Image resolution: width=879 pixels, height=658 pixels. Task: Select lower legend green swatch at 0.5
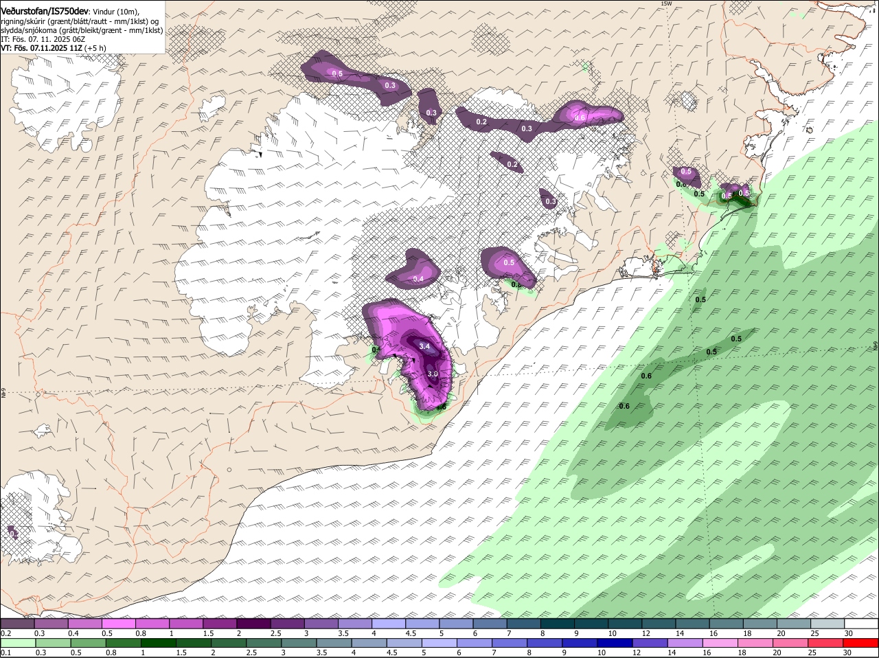click(88, 643)
